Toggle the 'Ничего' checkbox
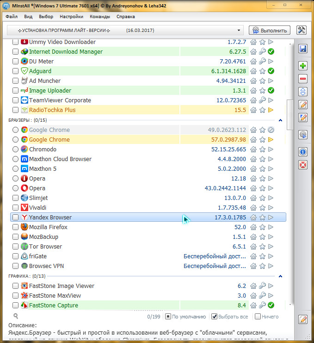 258,316
